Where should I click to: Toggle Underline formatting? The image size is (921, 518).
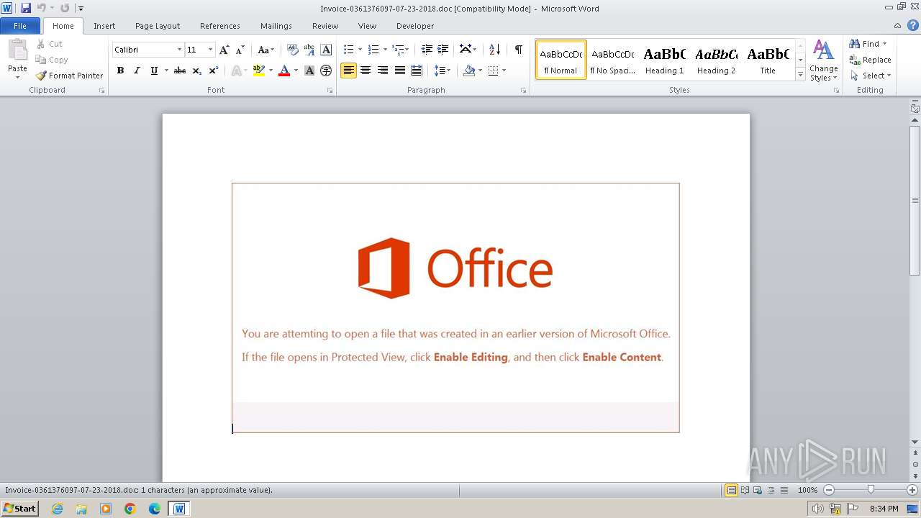tap(154, 71)
